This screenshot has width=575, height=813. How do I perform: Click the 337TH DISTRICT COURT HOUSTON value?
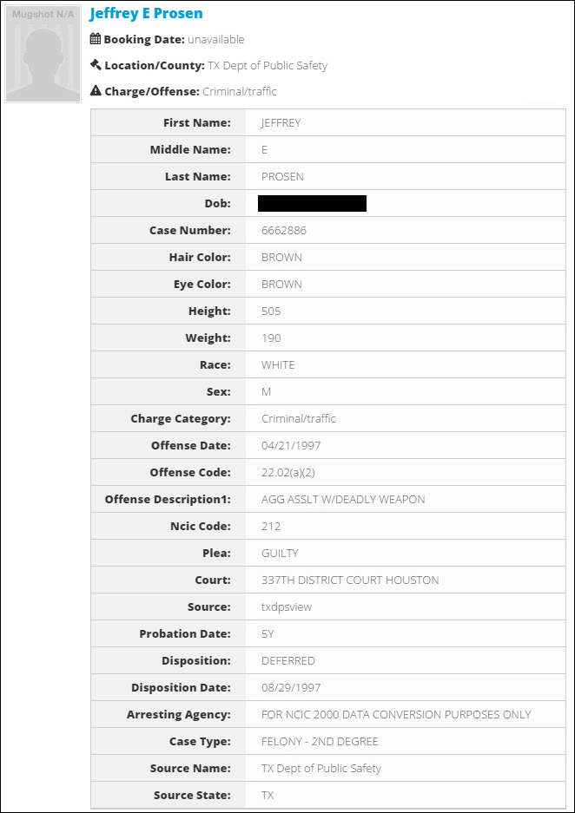click(x=350, y=580)
